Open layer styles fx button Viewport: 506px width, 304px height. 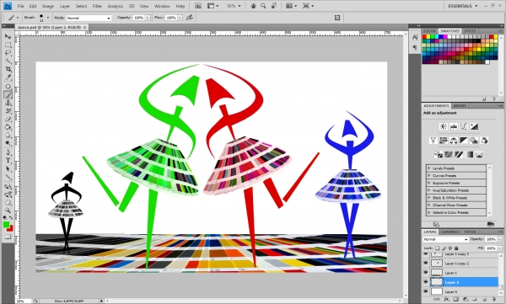point(446,300)
